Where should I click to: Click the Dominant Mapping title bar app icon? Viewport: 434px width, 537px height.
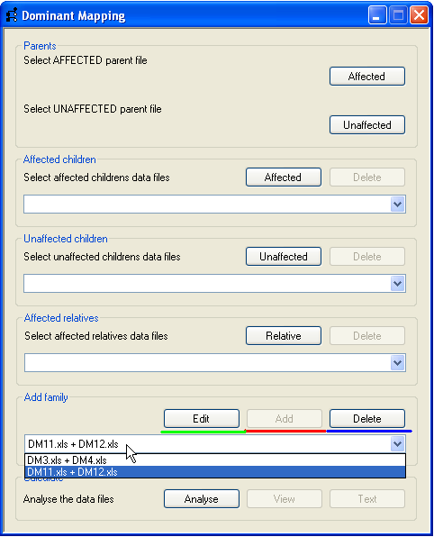coord(12,15)
